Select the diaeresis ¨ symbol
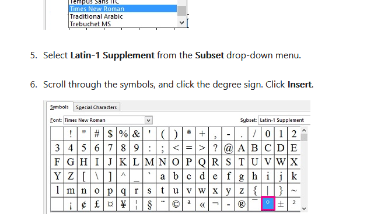The image size is (374, 224). [163, 204]
